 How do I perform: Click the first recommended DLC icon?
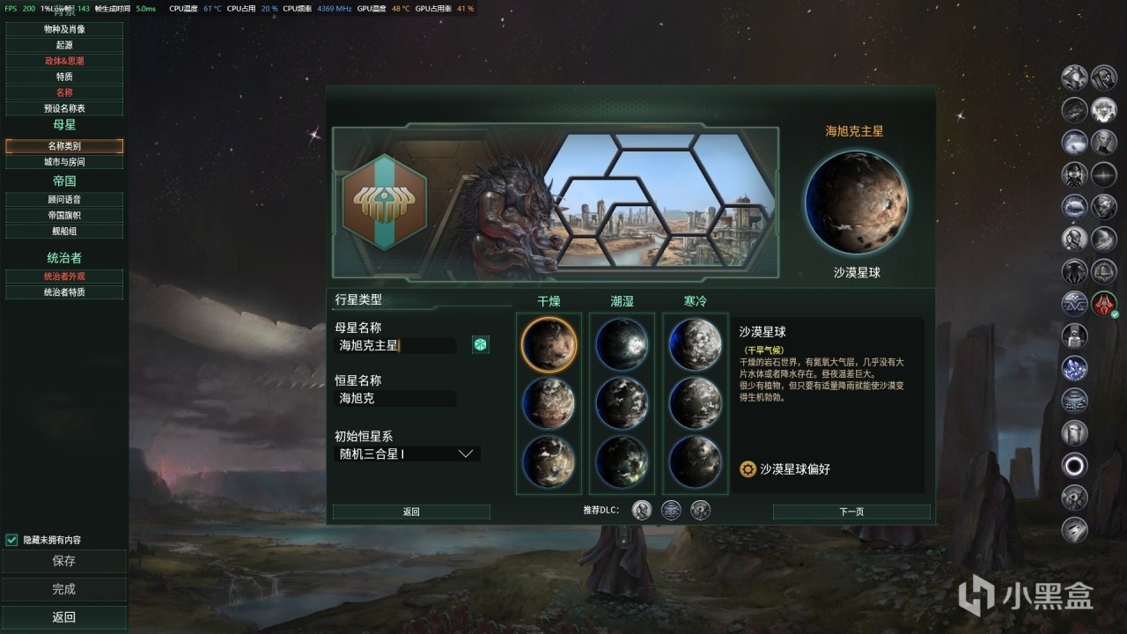tap(642, 510)
